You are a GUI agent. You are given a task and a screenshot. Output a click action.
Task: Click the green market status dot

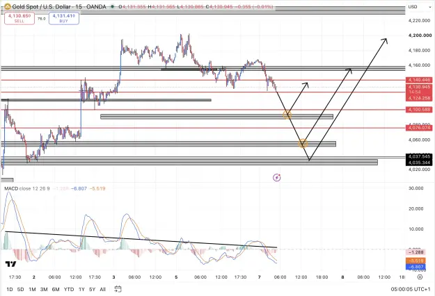pyautogui.click(x=112, y=6)
